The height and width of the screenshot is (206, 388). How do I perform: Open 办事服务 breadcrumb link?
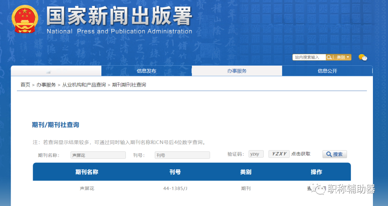46,85
